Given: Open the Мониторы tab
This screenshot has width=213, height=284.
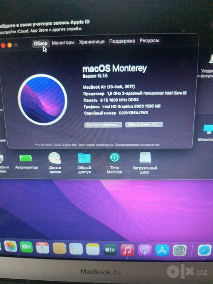Looking at the screenshot, I should tap(63, 43).
